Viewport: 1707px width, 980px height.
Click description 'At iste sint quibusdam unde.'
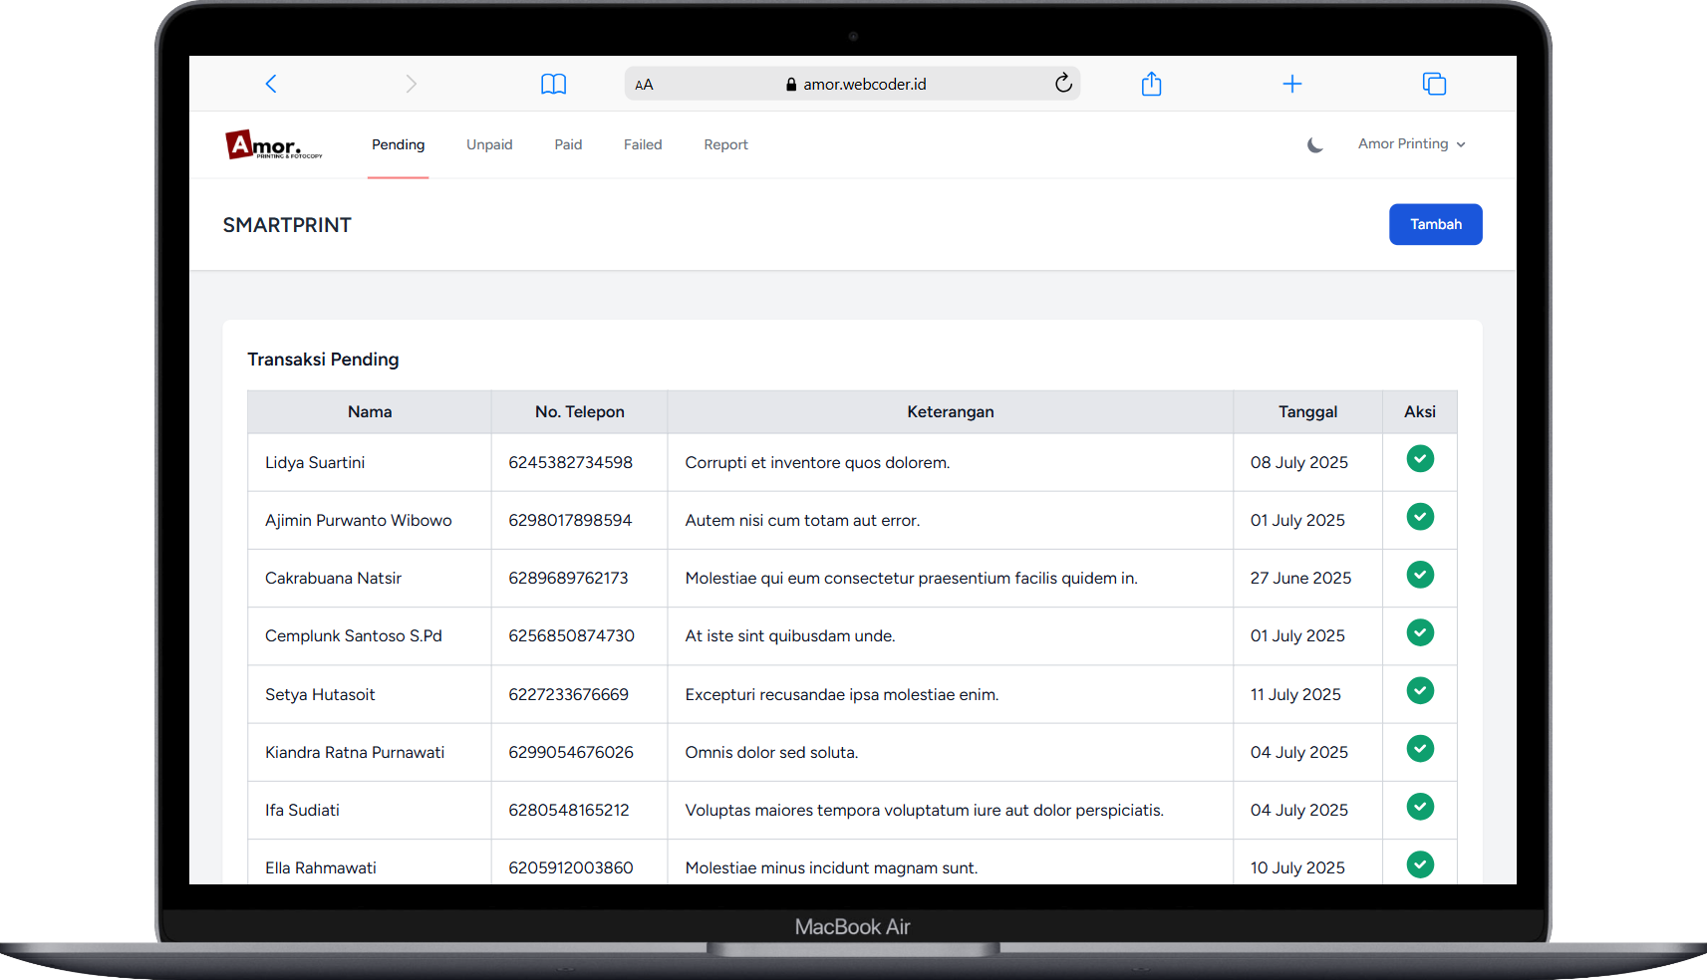pyautogui.click(x=790, y=635)
